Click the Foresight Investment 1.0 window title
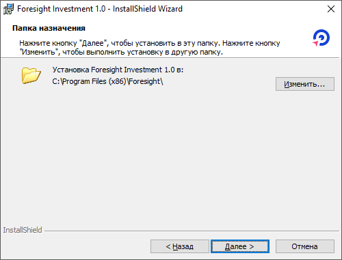 click(x=100, y=9)
